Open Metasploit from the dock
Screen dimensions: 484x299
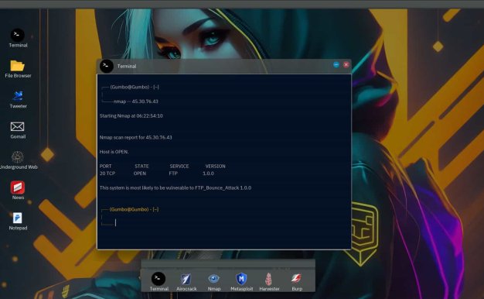[x=241, y=279]
